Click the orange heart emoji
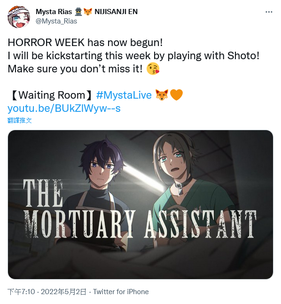 (x=176, y=95)
